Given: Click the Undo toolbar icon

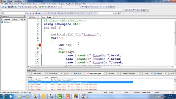Looking at the screenshot, I should click(16, 7).
